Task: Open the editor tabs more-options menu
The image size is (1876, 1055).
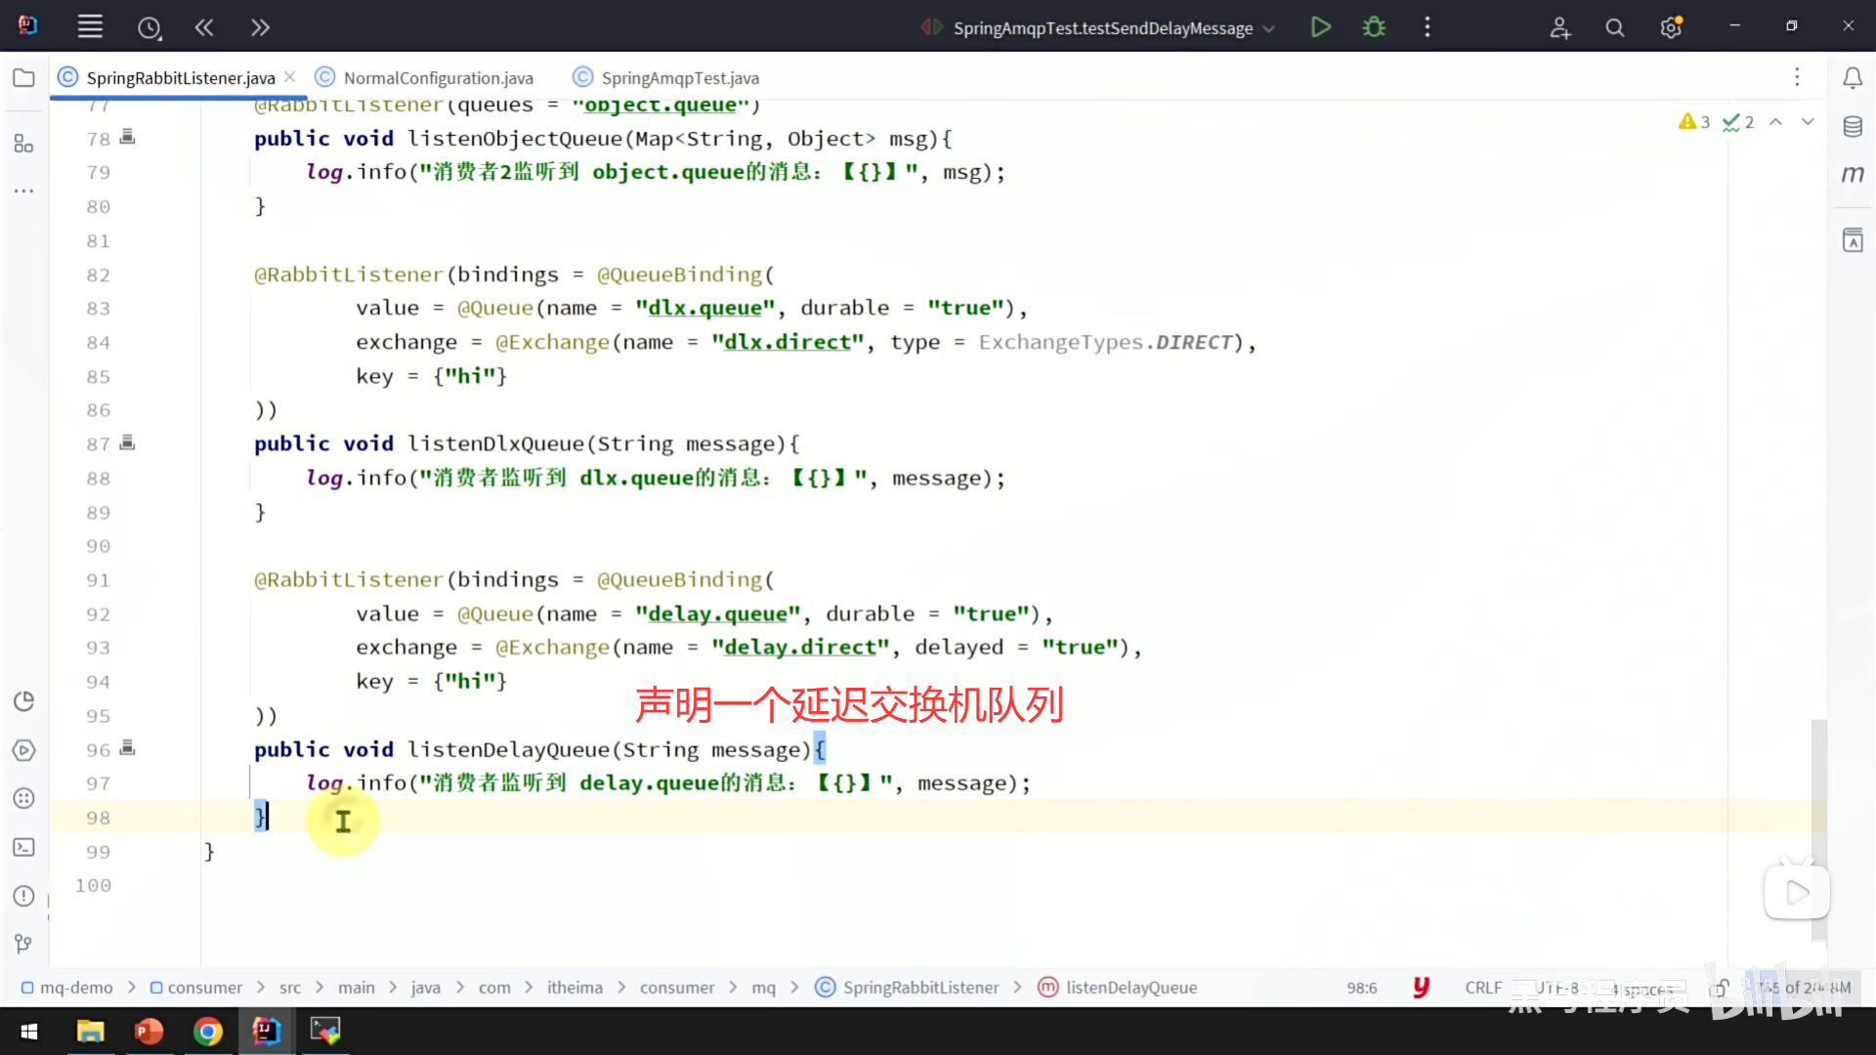Action: tap(1796, 77)
